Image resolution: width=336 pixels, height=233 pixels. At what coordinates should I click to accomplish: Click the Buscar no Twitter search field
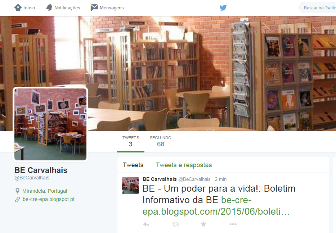coord(318,8)
